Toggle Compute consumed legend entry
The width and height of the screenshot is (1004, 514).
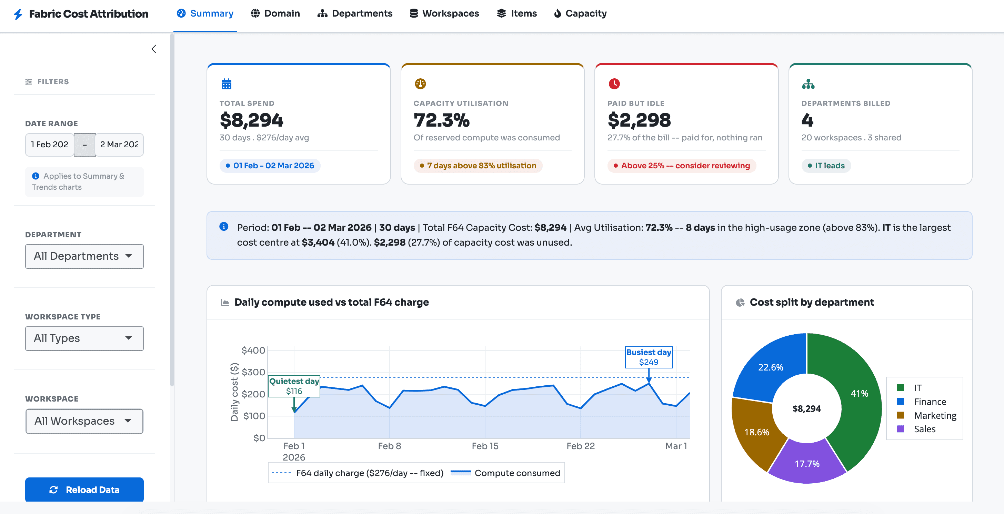coord(505,473)
